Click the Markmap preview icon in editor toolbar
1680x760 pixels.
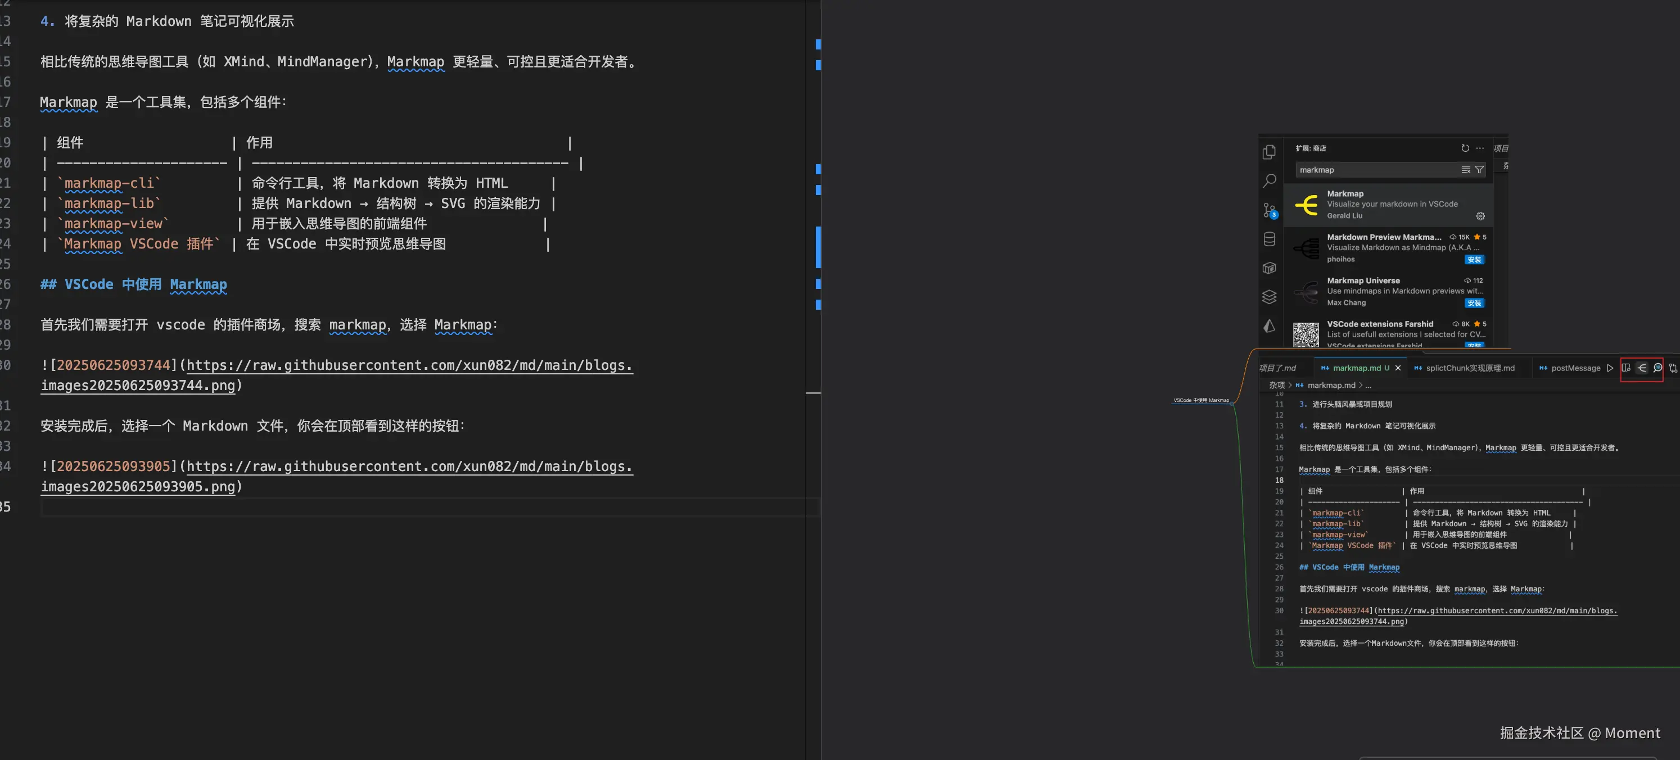[x=1642, y=368]
